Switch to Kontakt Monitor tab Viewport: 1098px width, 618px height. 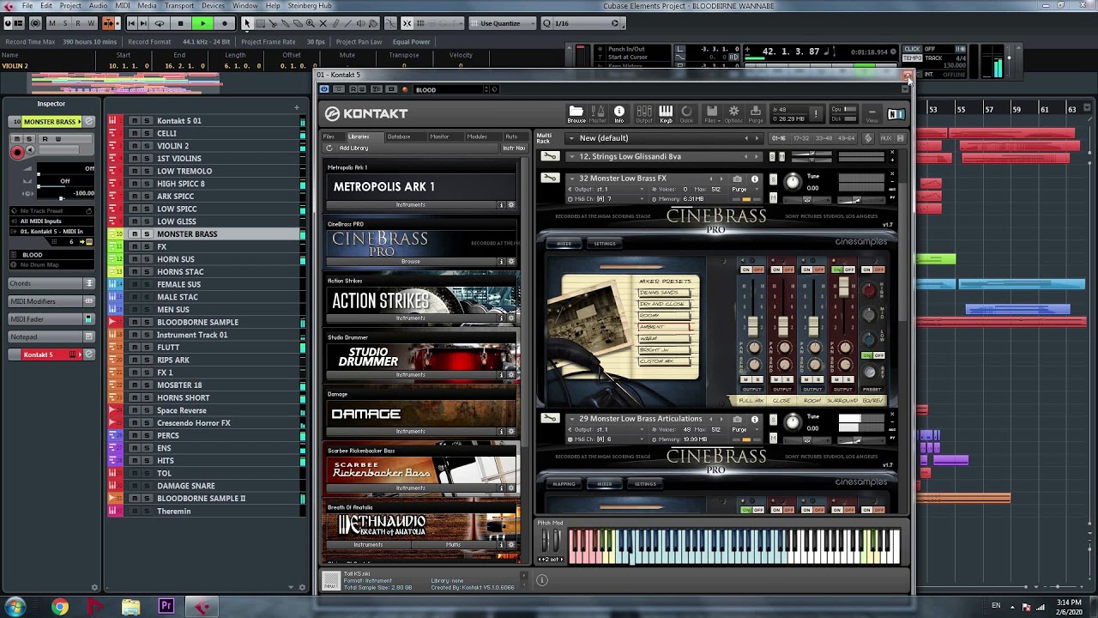click(x=439, y=136)
